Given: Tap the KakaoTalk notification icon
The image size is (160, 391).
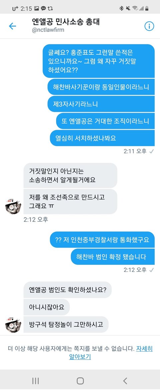Looking at the screenshot, I should tap(43, 8).
